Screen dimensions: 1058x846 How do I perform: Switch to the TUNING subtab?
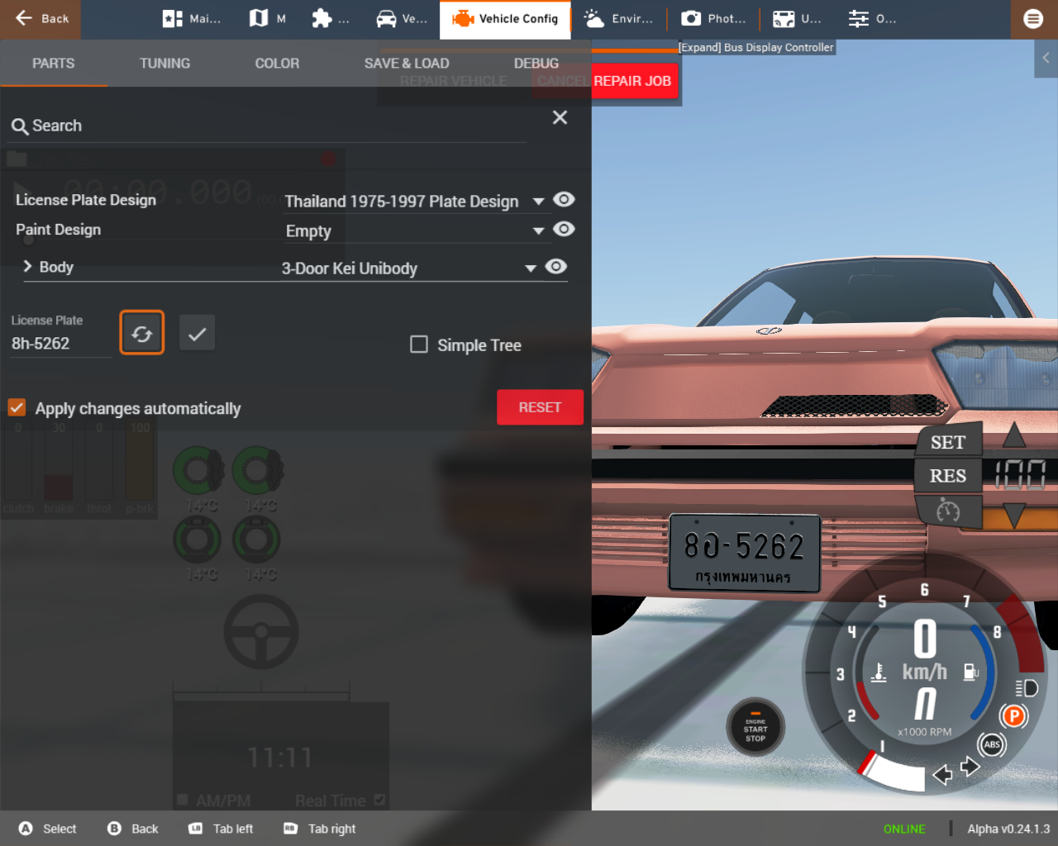(164, 64)
